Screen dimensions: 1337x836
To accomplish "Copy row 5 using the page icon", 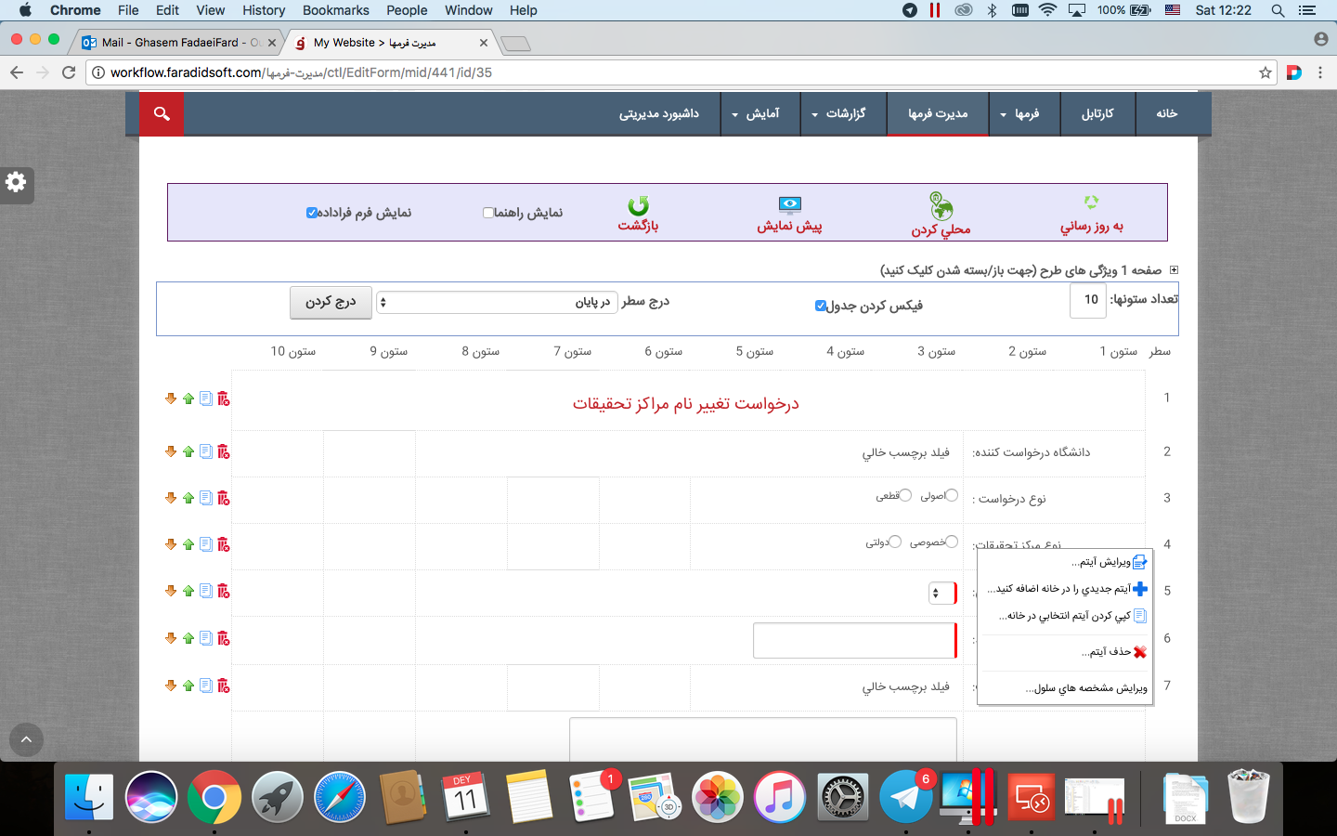I will 206,591.
